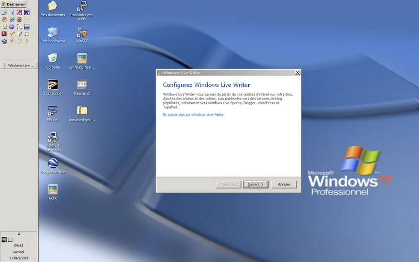Open En savoir plus sur Windows Live Writer
419x262 pixels.
[x=193, y=115]
